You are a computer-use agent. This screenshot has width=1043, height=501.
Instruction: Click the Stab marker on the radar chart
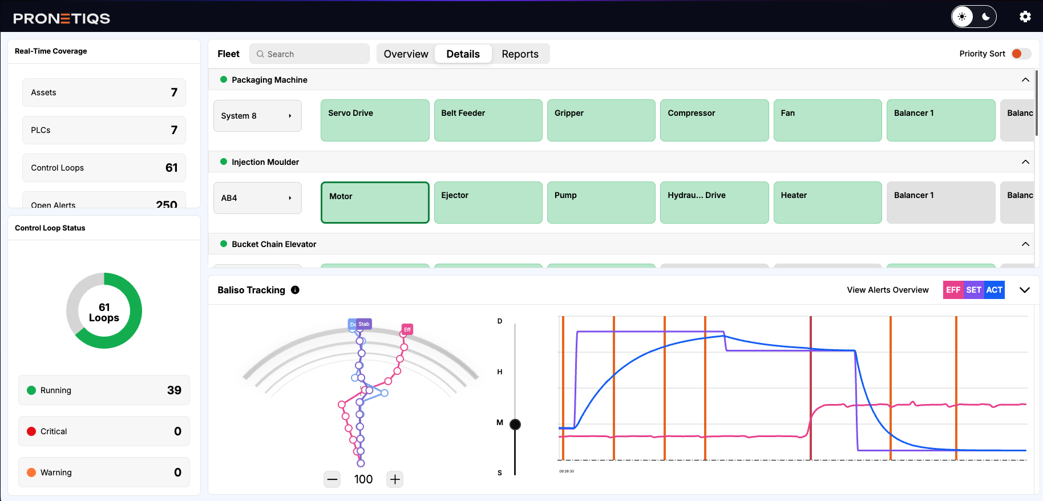pyautogui.click(x=364, y=324)
